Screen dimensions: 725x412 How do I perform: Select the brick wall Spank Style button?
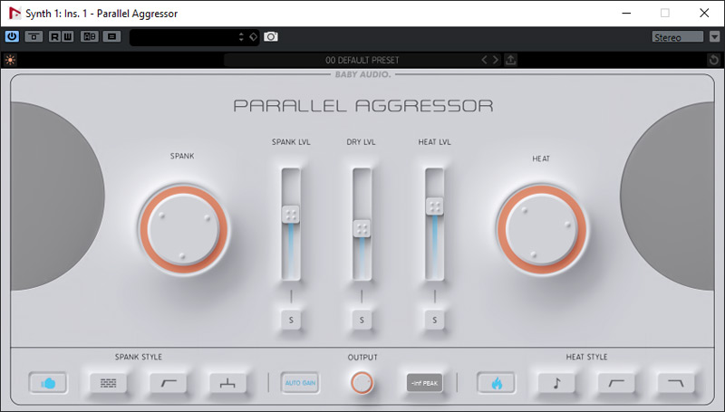tap(108, 383)
